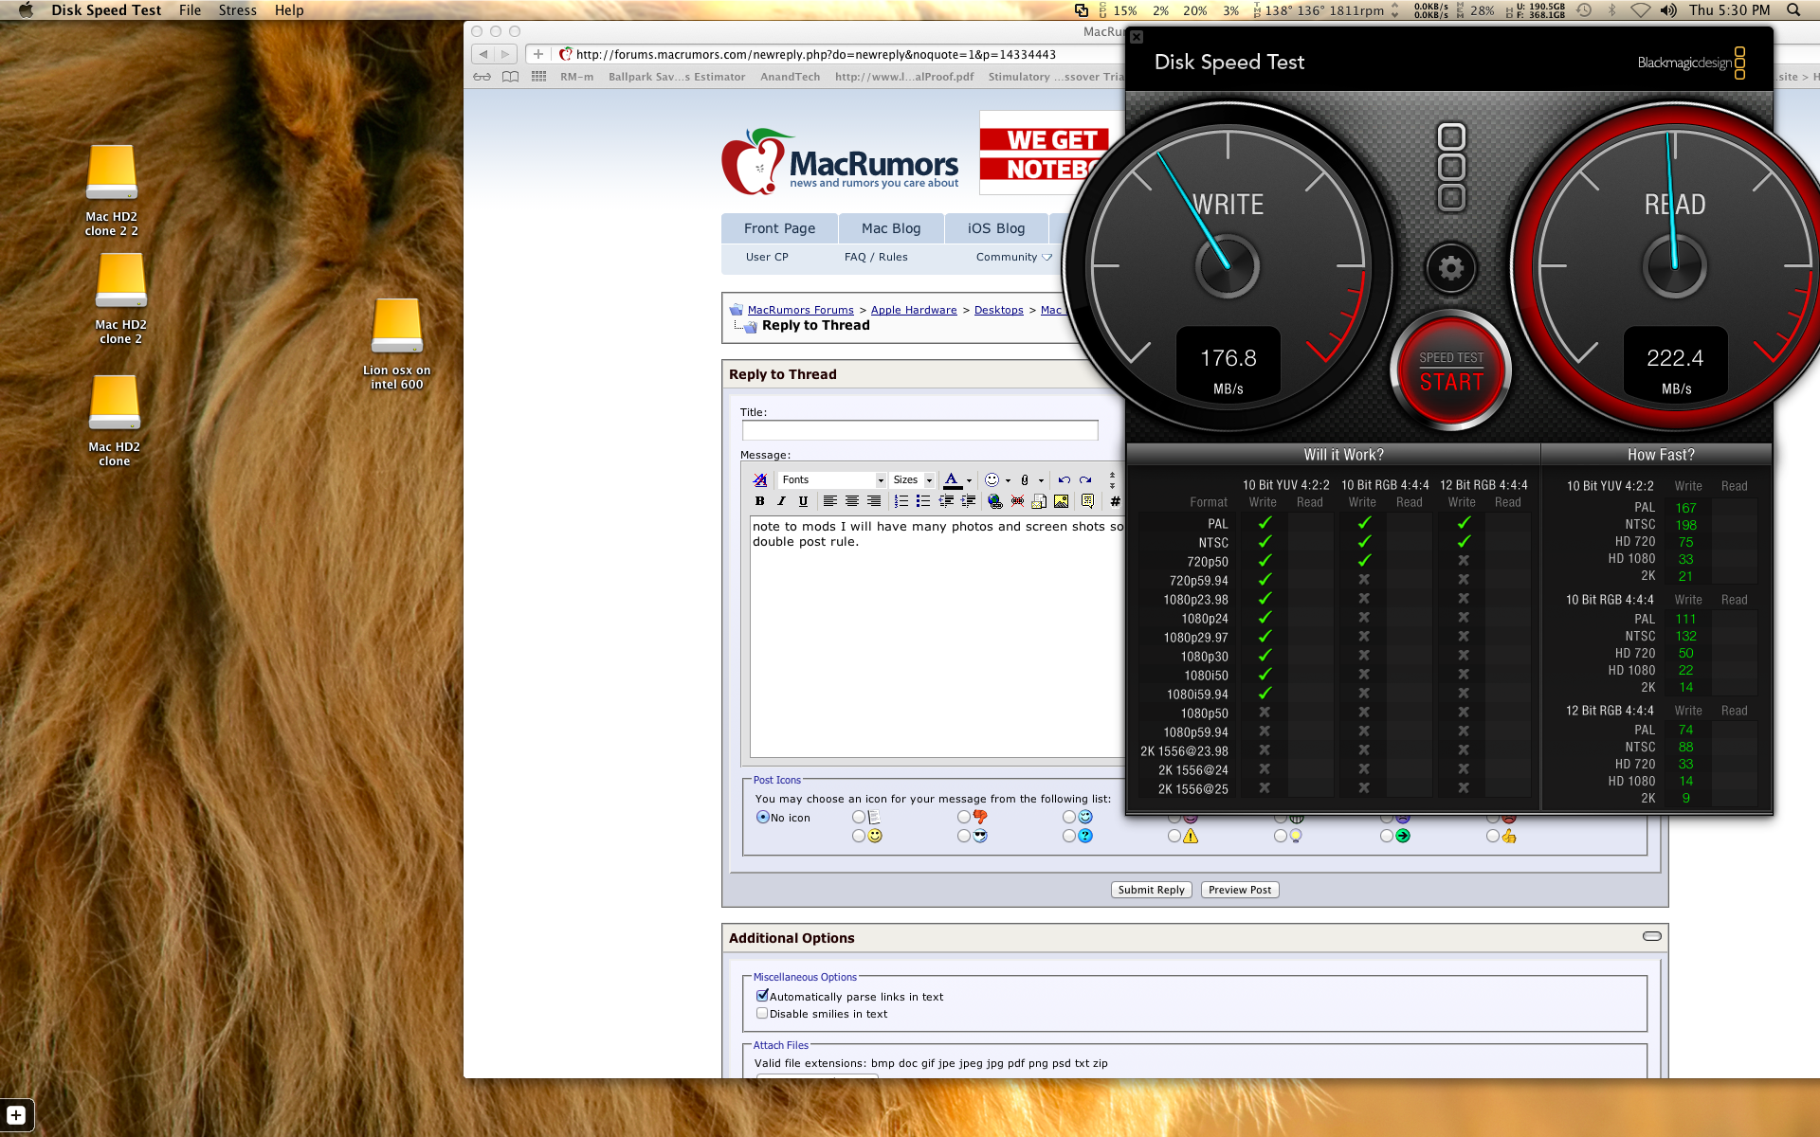Wrap code tags with hash icon
Screen dimensions: 1820x1137
click(1115, 501)
